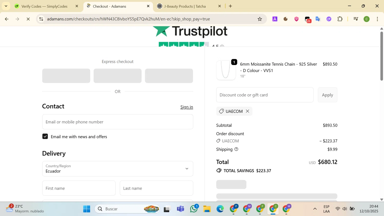The height and width of the screenshot is (216, 384).
Task: Click the Apply discount button
Action: [x=327, y=95]
